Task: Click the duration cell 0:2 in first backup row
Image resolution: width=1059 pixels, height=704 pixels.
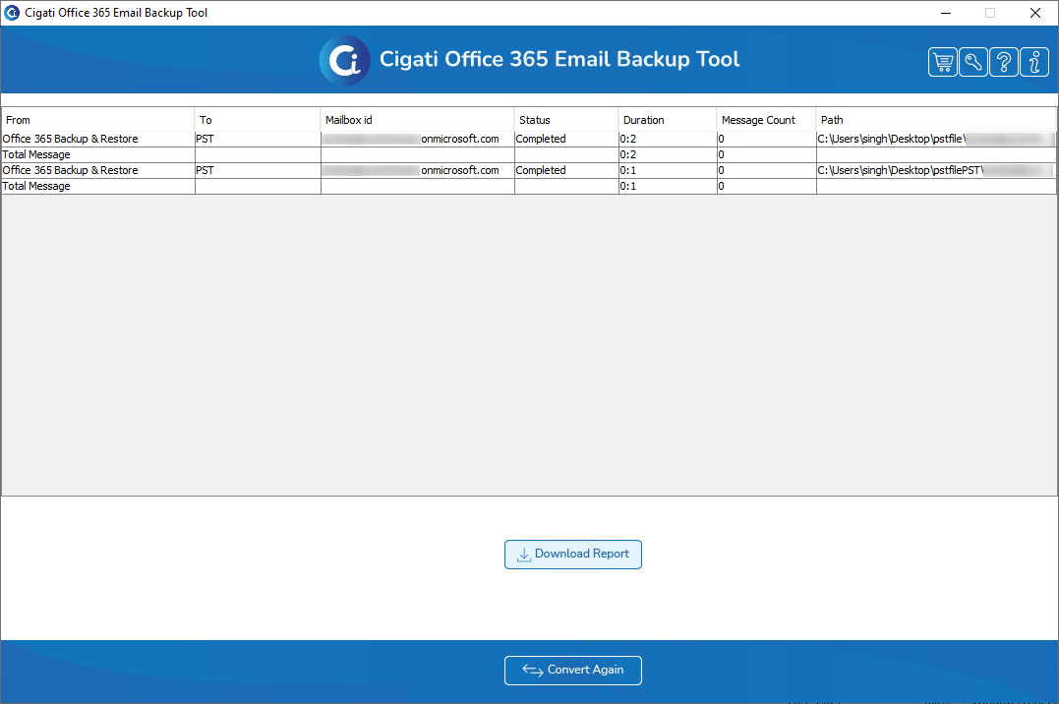Action: coord(668,139)
